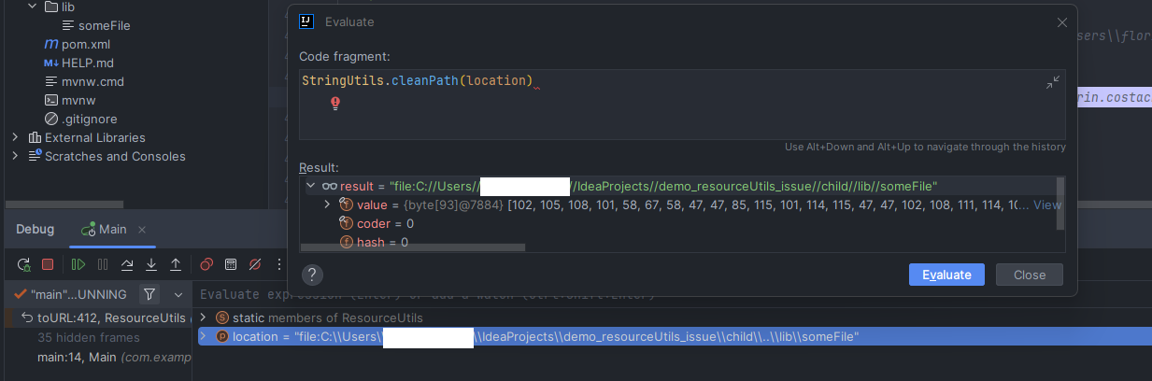Expand the code fragment editor
This screenshot has height=381, width=1152.
(1053, 83)
